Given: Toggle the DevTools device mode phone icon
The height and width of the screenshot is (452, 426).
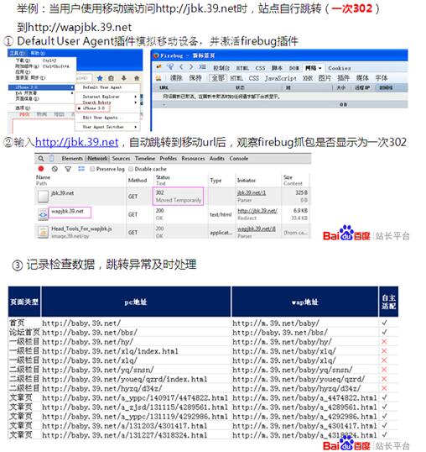Looking at the screenshot, I should (x=52, y=158).
